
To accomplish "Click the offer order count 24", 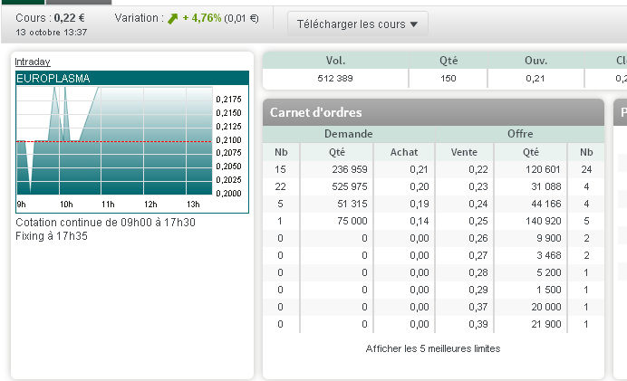I will [x=586, y=169].
